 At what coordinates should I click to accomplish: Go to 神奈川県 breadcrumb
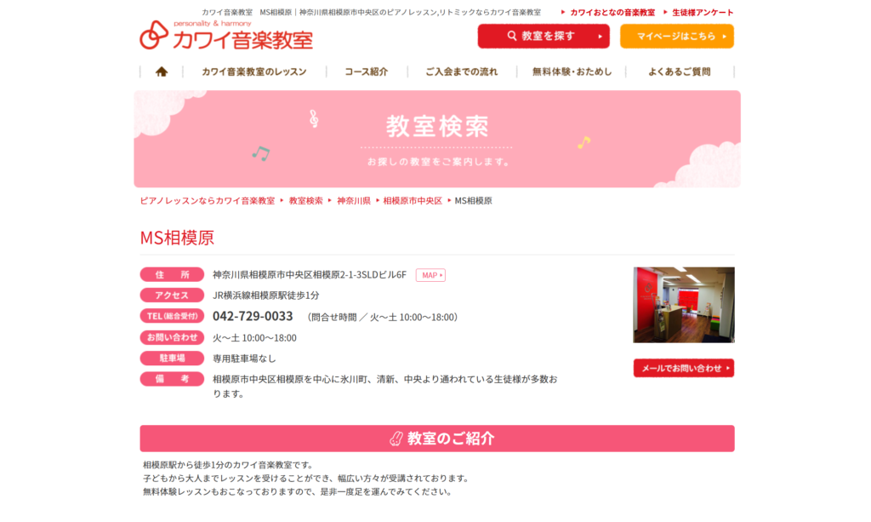coord(354,201)
